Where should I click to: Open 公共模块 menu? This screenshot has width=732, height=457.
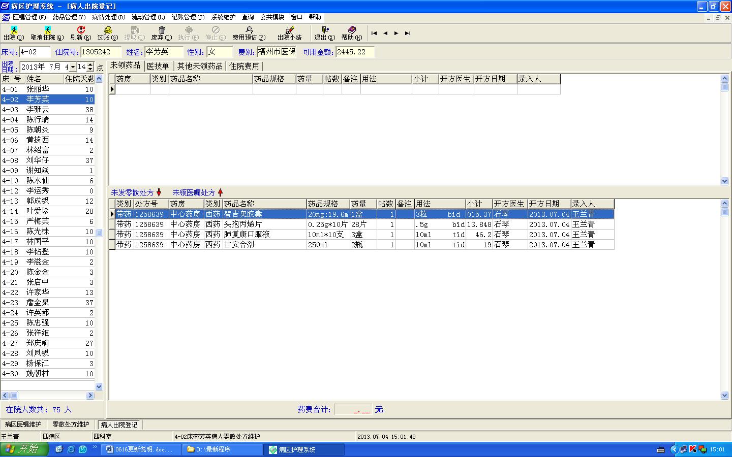(x=272, y=17)
